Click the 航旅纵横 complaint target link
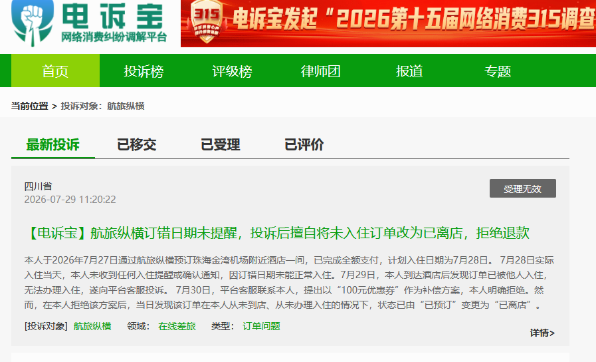 click(x=92, y=326)
